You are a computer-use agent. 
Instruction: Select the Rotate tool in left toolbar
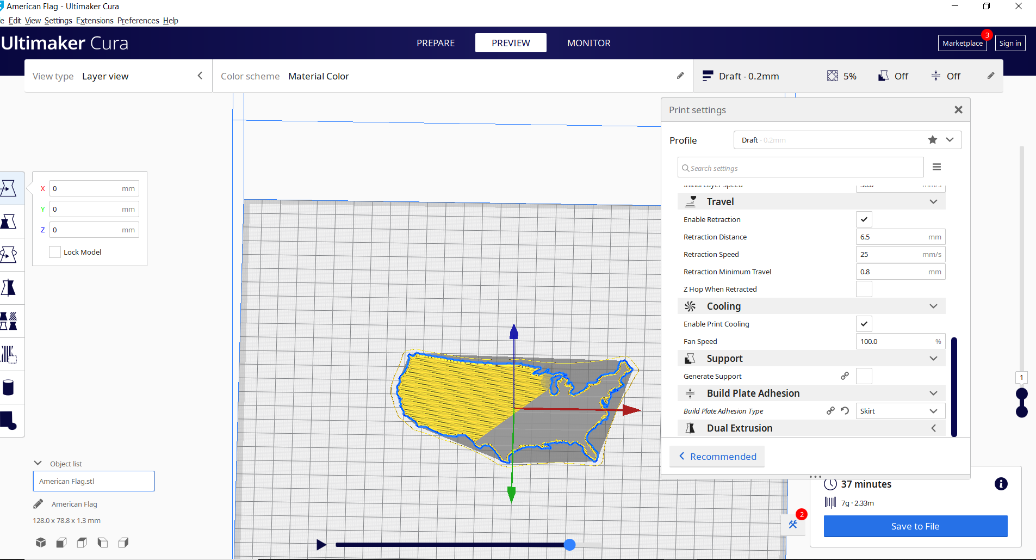[9, 255]
